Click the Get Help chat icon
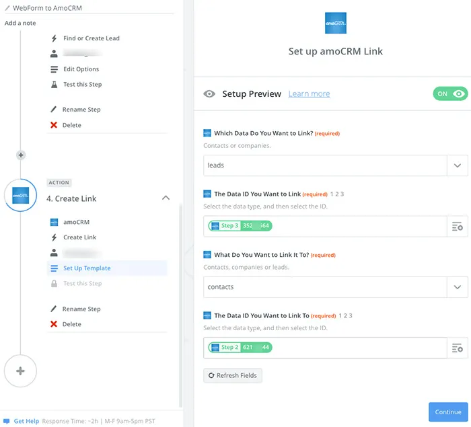 tap(7, 421)
